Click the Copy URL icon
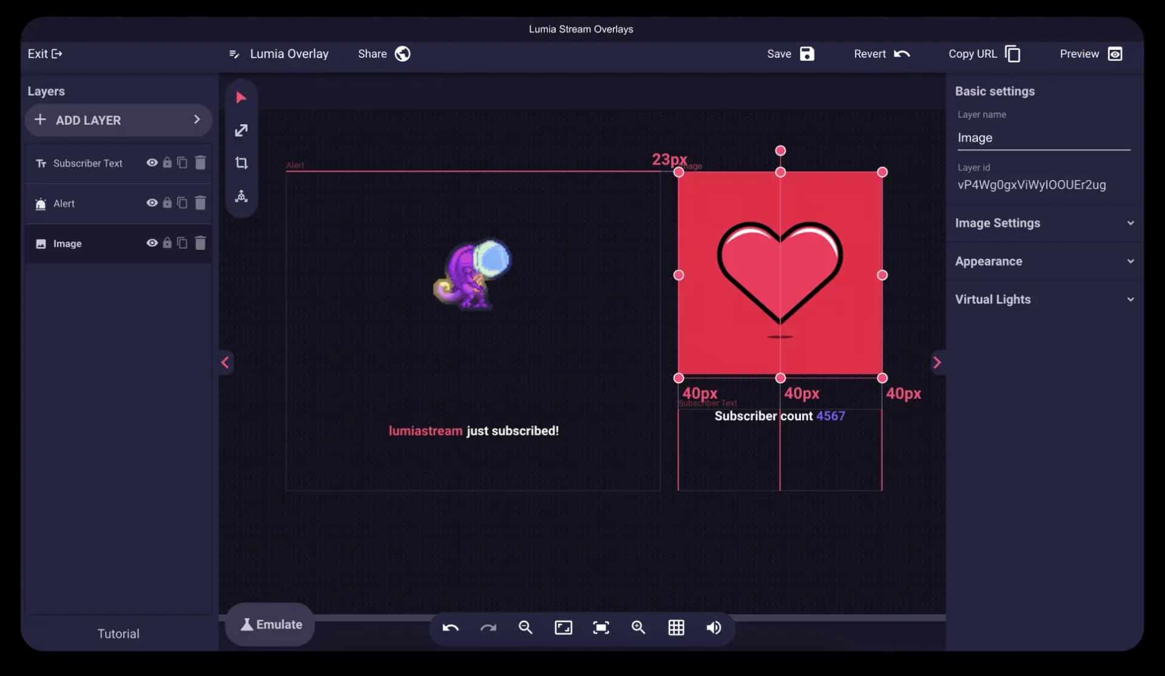 (1013, 54)
